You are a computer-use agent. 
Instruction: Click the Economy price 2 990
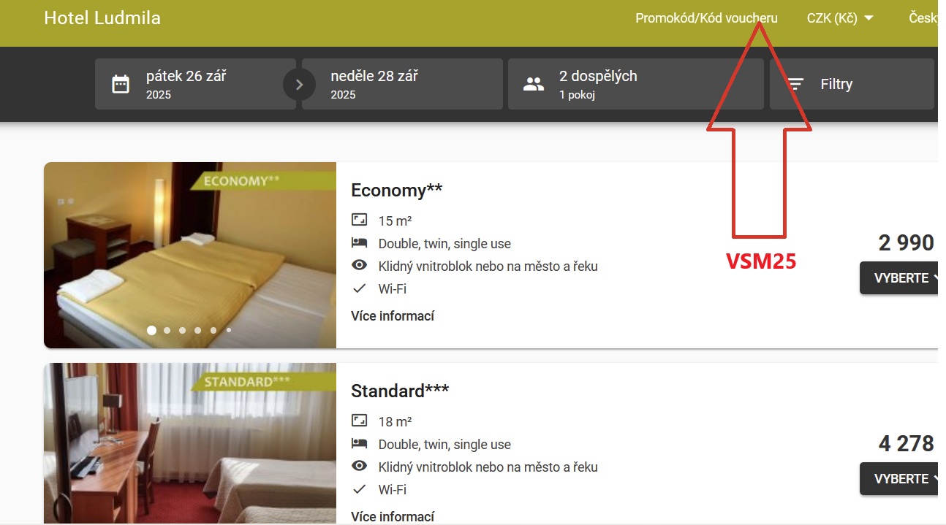coord(907,243)
